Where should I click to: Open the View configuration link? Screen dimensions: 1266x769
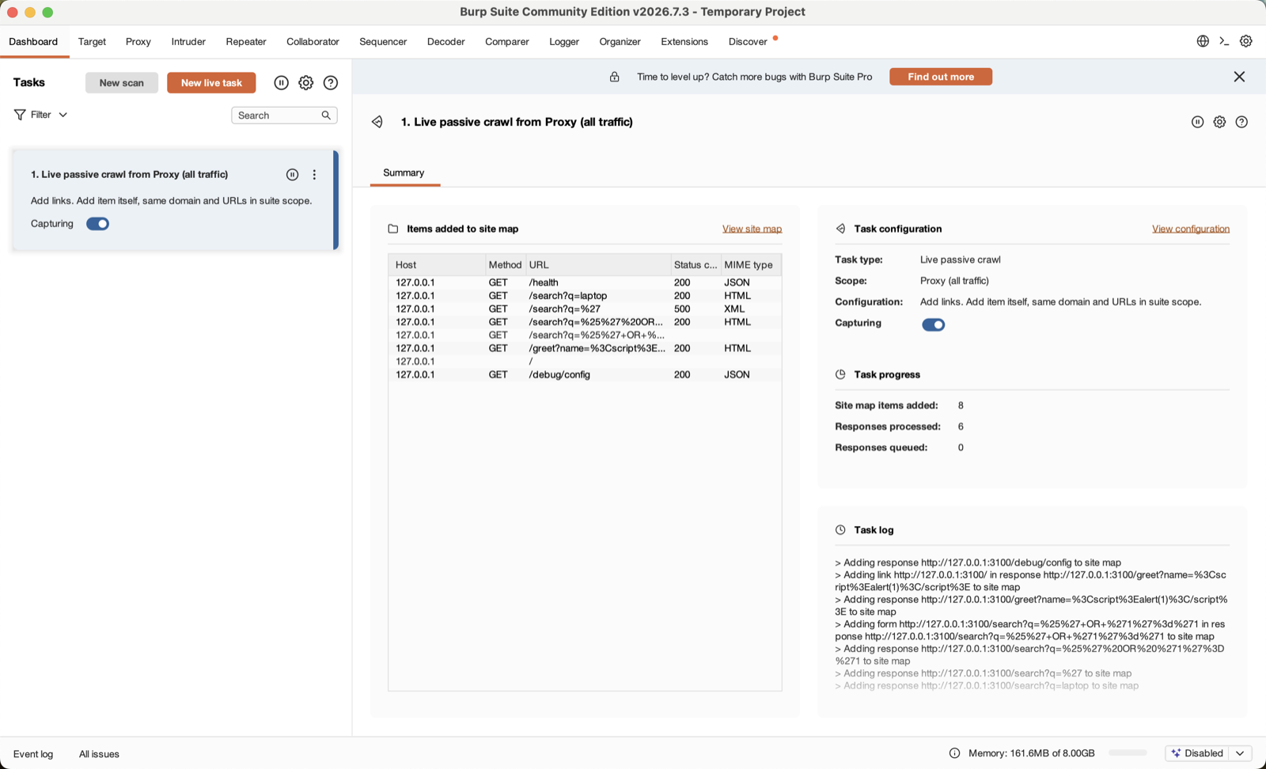[x=1191, y=229]
